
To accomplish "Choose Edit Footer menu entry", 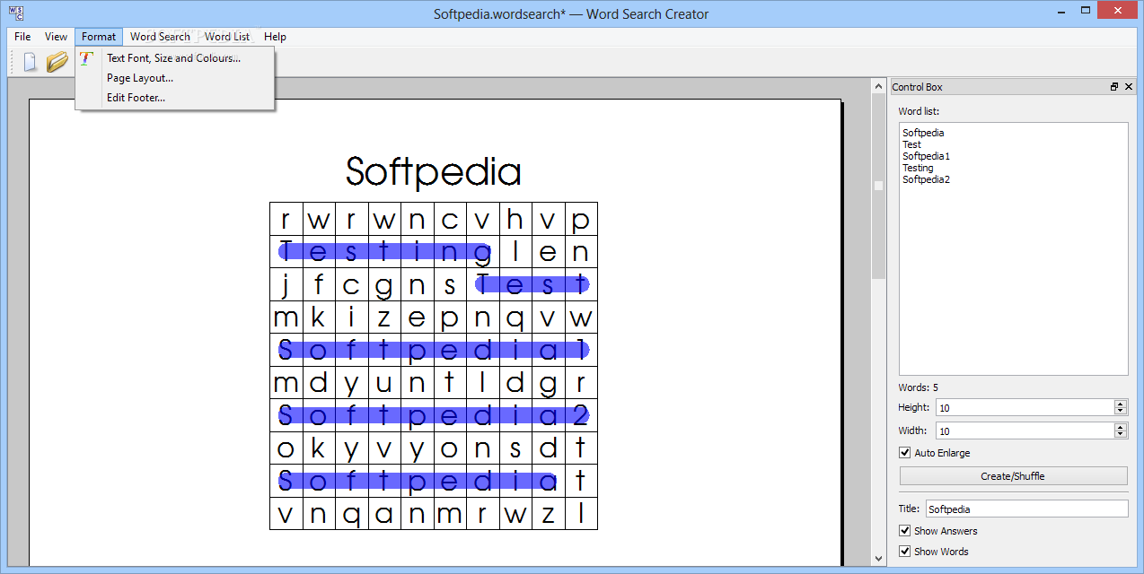I will click(175, 98).
